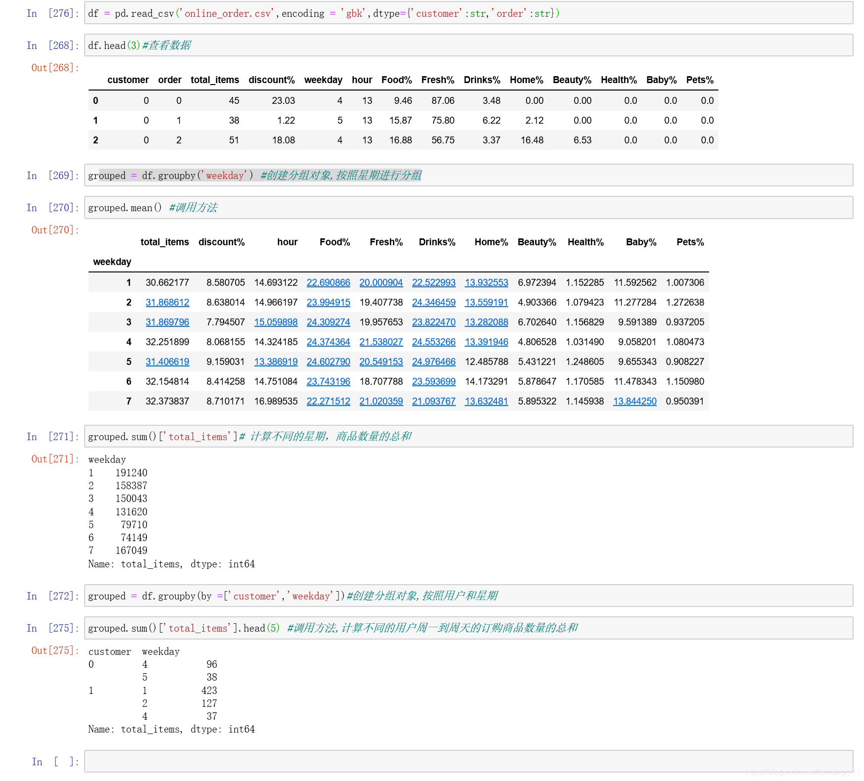The image size is (864, 781).
Task: Open the 24.553266 link in weekday 4
Action: click(x=433, y=342)
